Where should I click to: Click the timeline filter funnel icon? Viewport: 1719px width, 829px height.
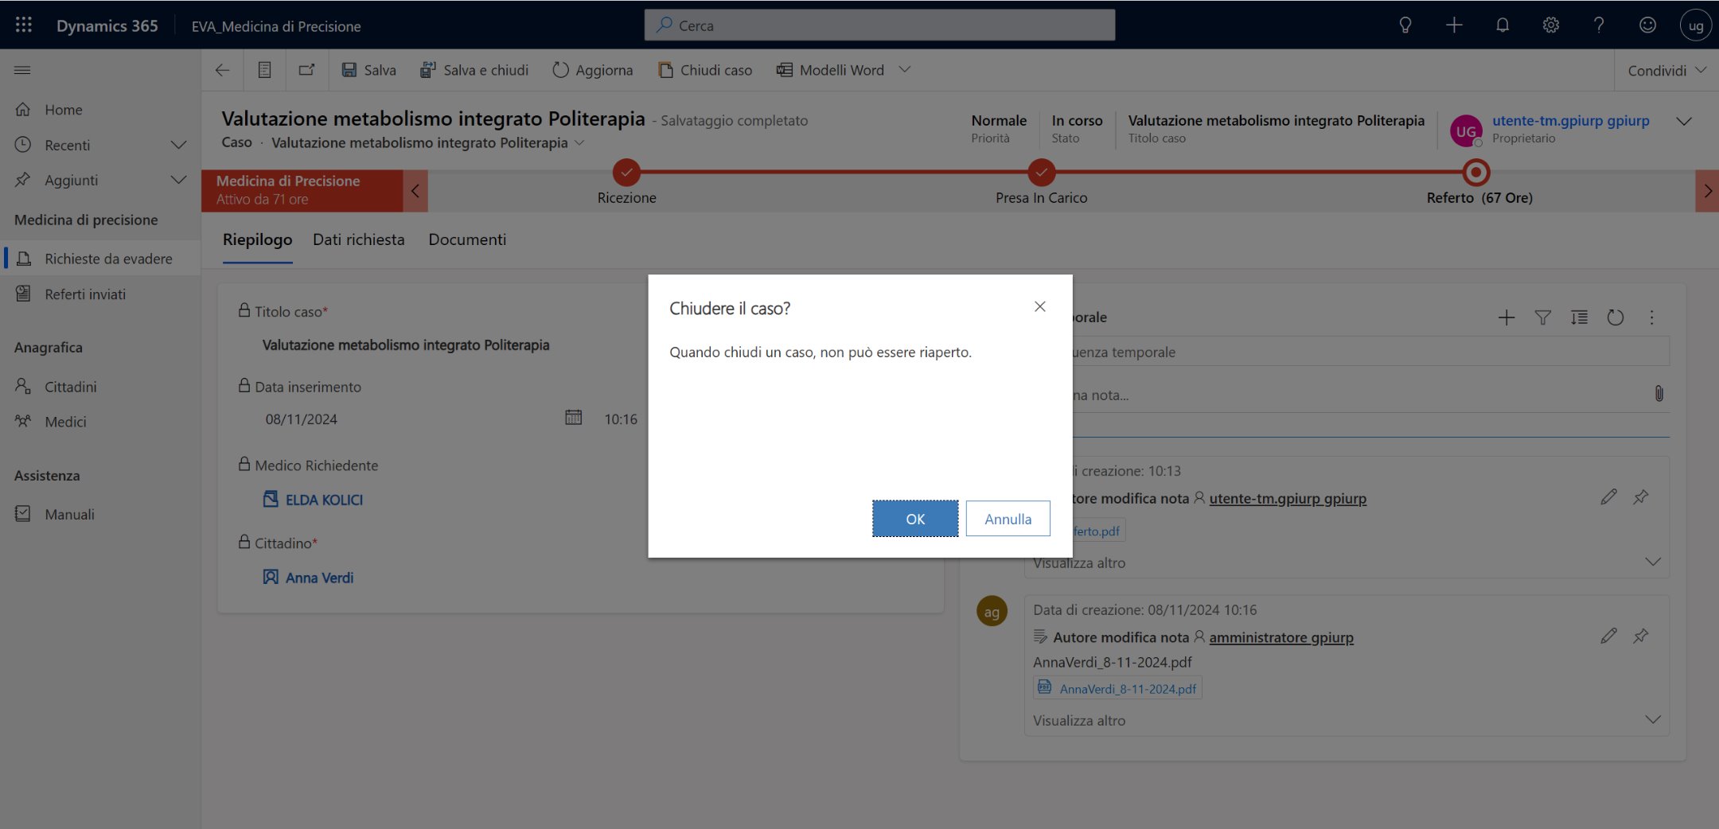pyautogui.click(x=1542, y=317)
